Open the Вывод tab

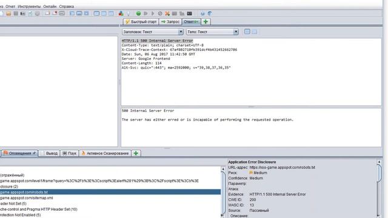click(x=49, y=153)
